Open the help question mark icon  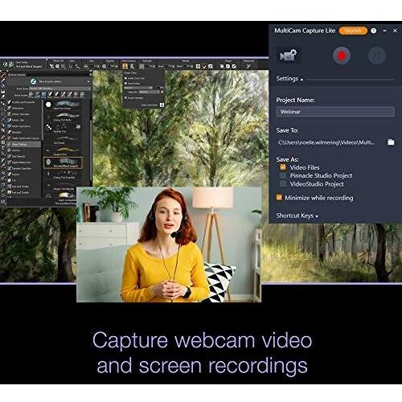373,31
